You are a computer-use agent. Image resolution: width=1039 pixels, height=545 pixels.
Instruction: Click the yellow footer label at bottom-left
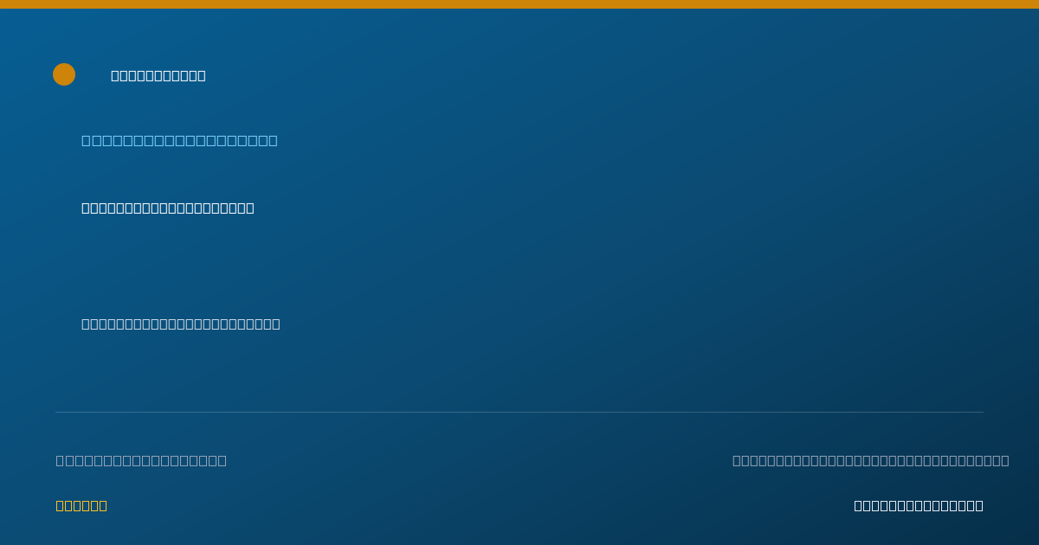click(81, 505)
